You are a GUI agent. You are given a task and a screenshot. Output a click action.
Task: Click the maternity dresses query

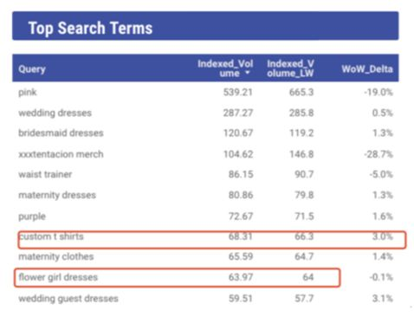(x=57, y=195)
